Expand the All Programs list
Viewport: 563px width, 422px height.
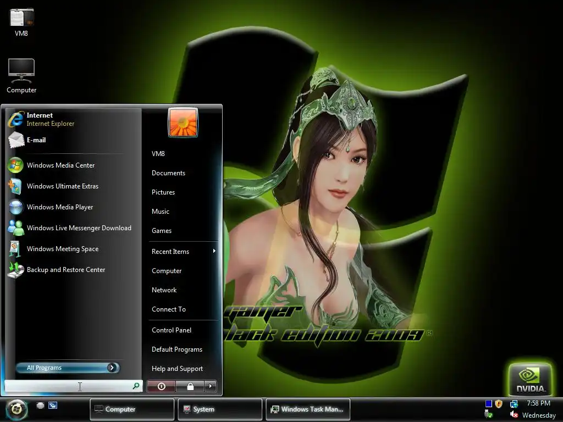coord(68,368)
